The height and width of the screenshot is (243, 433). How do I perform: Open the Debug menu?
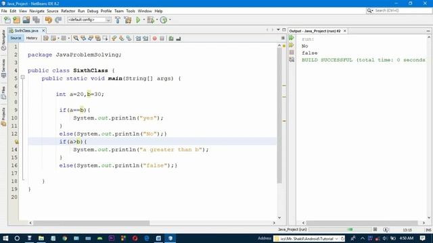pos(93,11)
